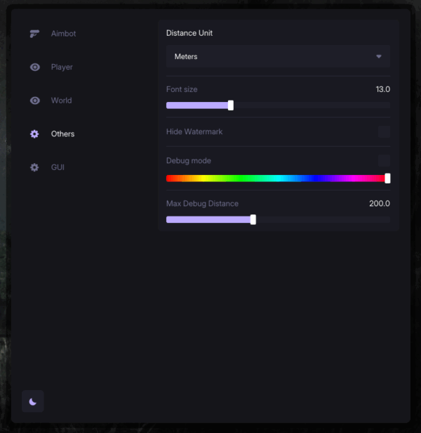Image resolution: width=421 pixels, height=433 pixels.
Task: Enable the Debug mode checkbox
Action: [384, 161]
